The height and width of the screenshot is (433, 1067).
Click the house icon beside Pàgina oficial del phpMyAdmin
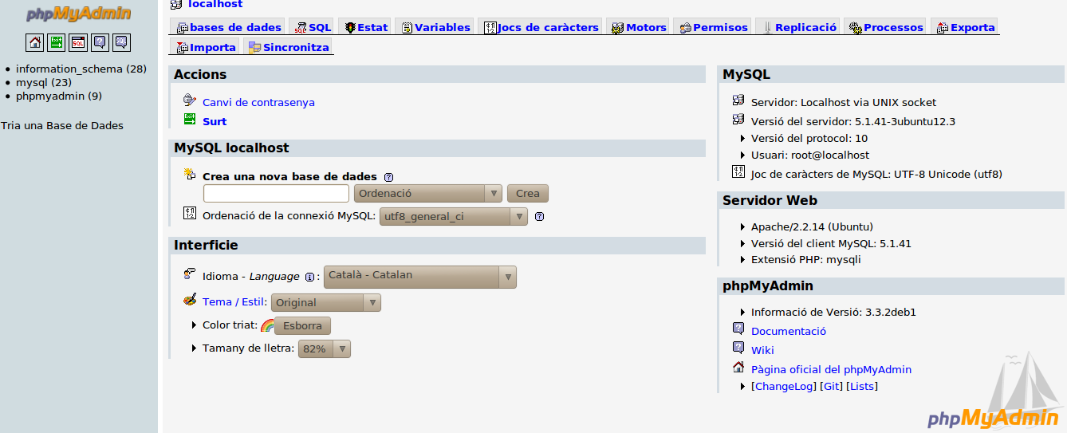(x=738, y=368)
